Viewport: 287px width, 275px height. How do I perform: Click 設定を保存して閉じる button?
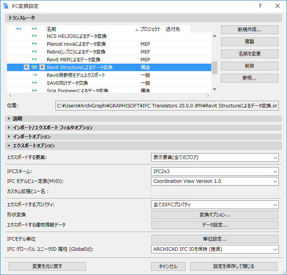click(x=234, y=266)
